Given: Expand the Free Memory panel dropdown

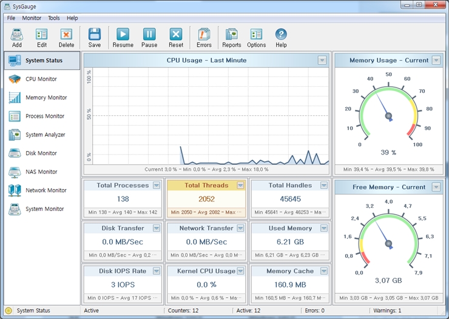Looking at the screenshot, I should click(x=436, y=187).
